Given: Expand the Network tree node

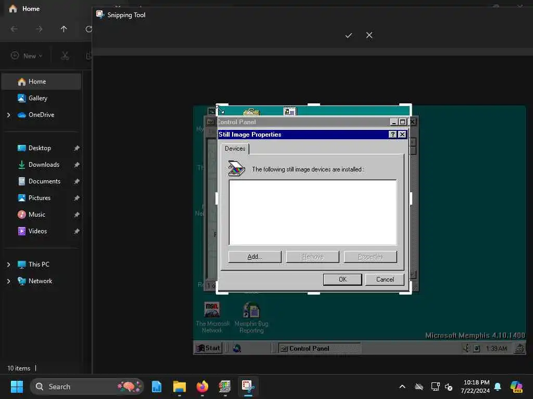Looking at the screenshot, I should coord(8,281).
